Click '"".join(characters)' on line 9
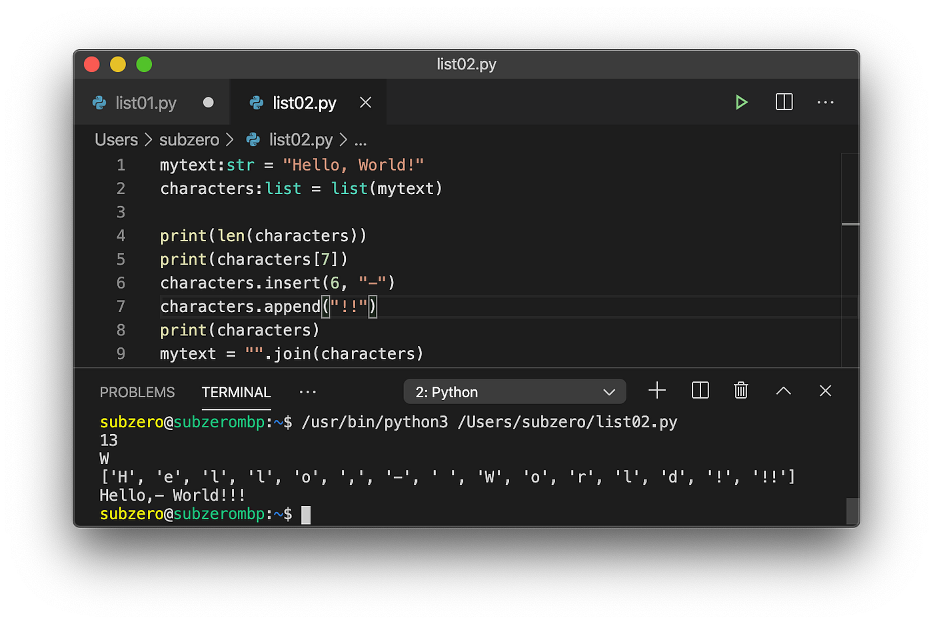This screenshot has height=624, width=933. point(335,354)
